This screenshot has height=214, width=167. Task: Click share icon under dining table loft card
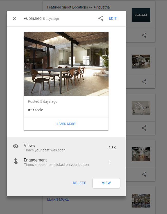pyautogui.click(x=144, y=82)
